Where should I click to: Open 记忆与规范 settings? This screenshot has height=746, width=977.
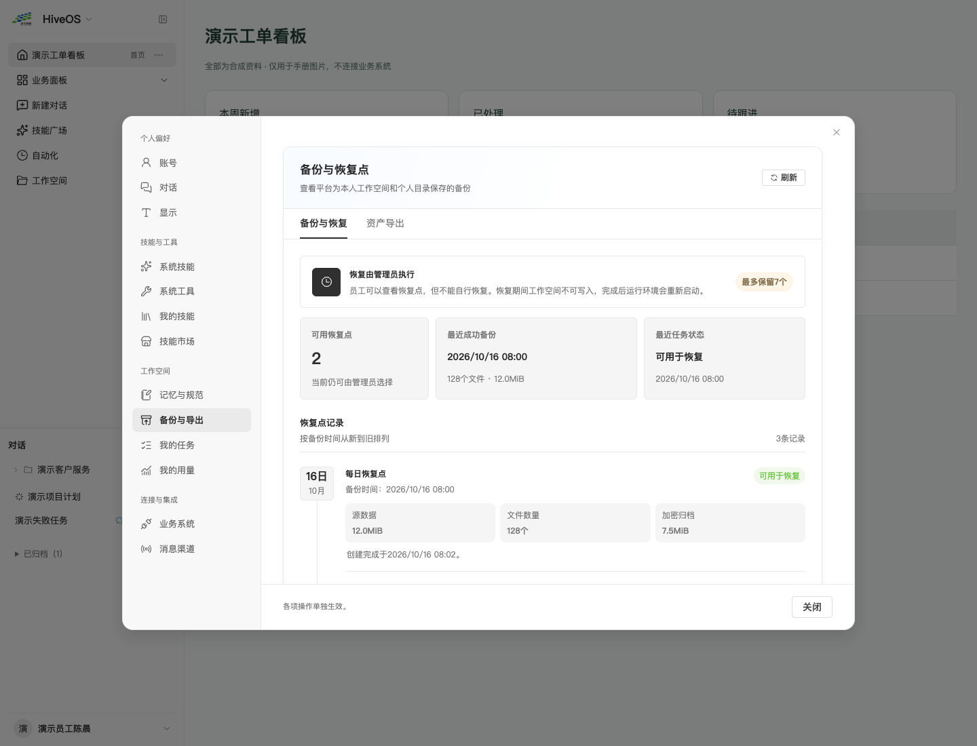tap(191, 395)
